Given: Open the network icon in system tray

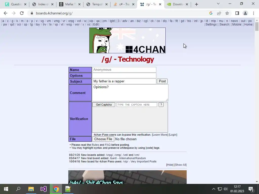Looking at the screenshot, I should [220, 189].
